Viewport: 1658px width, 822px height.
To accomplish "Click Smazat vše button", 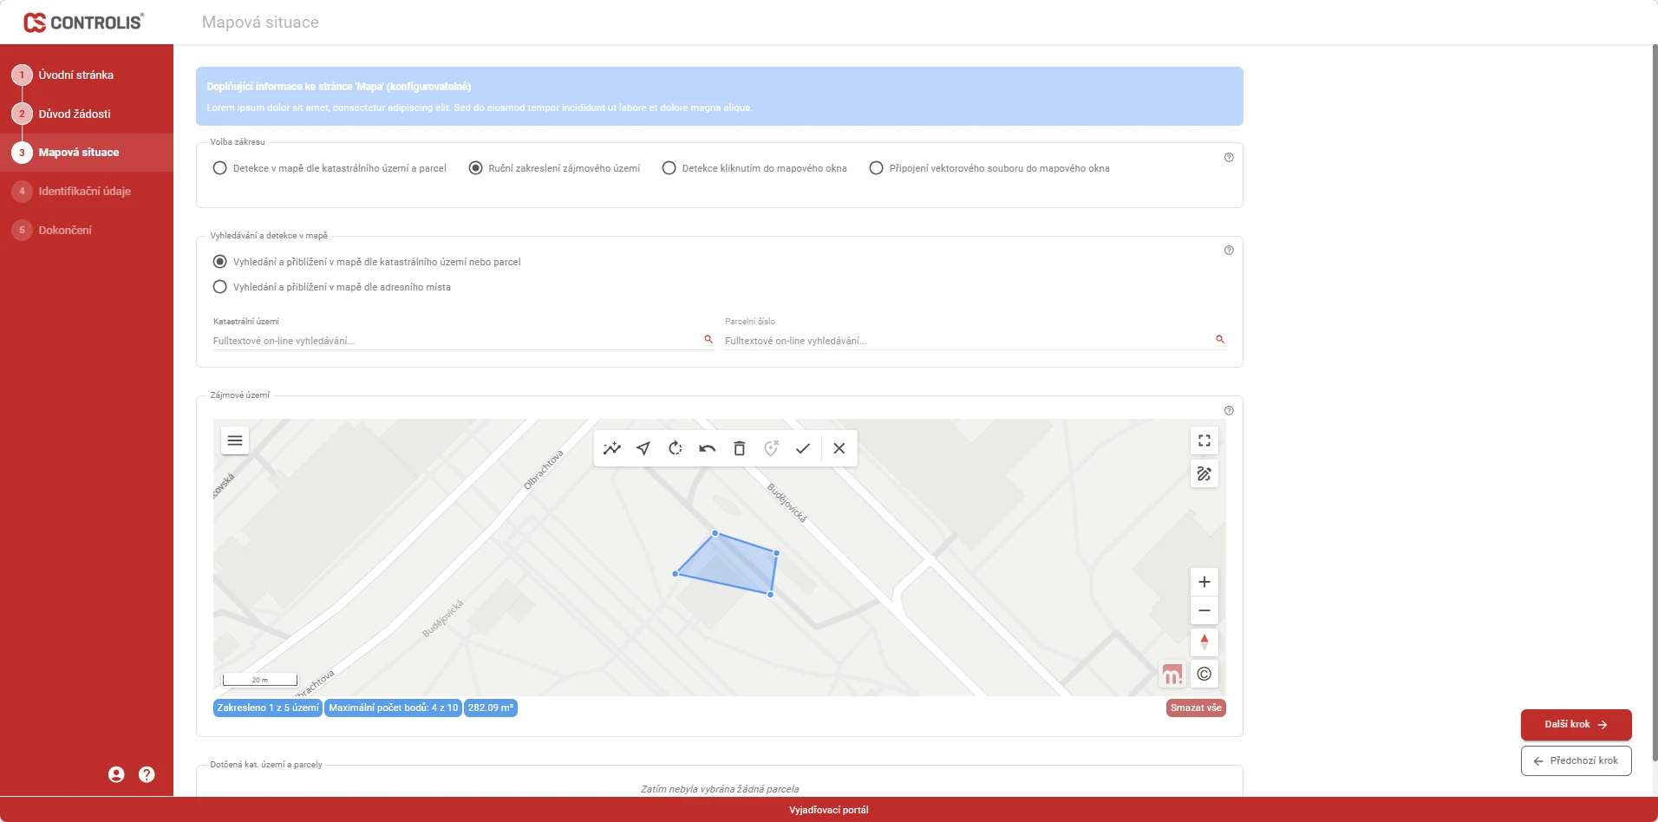I will (x=1196, y=708).
